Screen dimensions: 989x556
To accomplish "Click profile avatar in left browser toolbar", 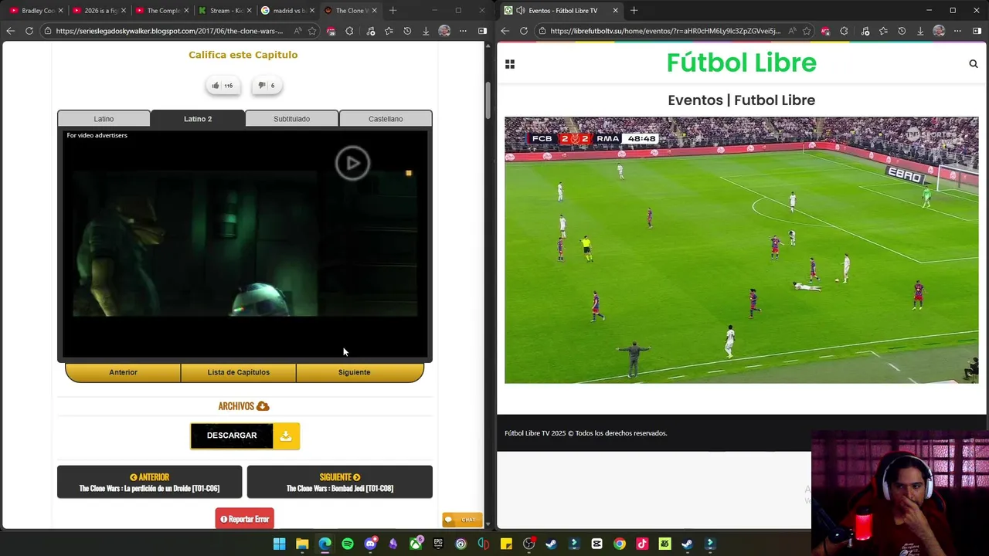I will click(444, 31).
